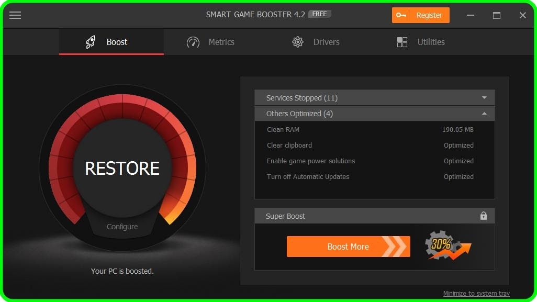Click the rocket Boost icon
The width and height of the screenshot is (537, 302).
pyautogui.click(x=91, y=42)
